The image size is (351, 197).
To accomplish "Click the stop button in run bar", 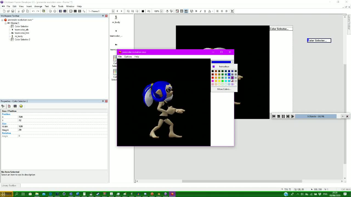I will 278,116.
